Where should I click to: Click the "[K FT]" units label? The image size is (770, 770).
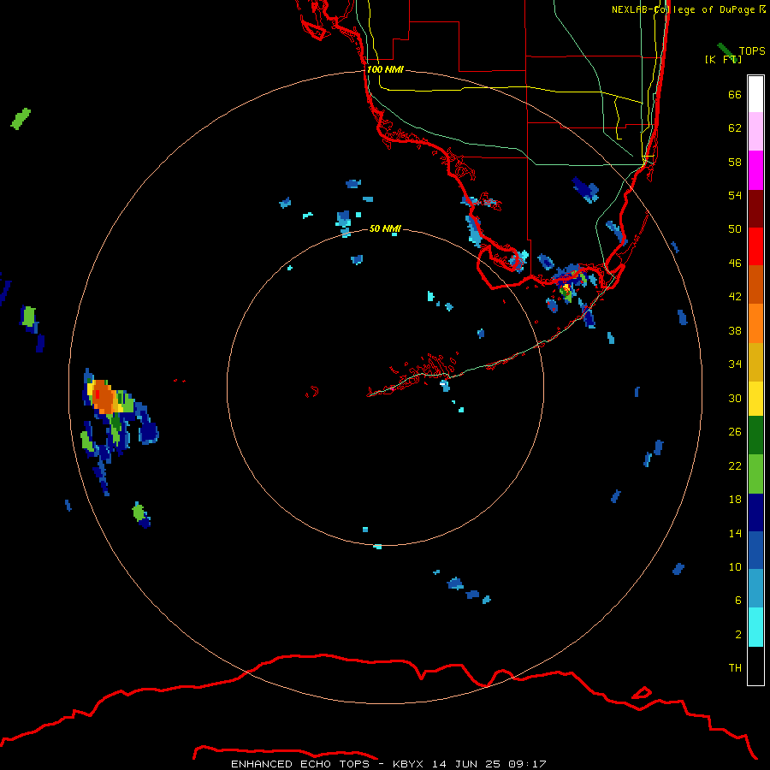(x=723, y=59)
